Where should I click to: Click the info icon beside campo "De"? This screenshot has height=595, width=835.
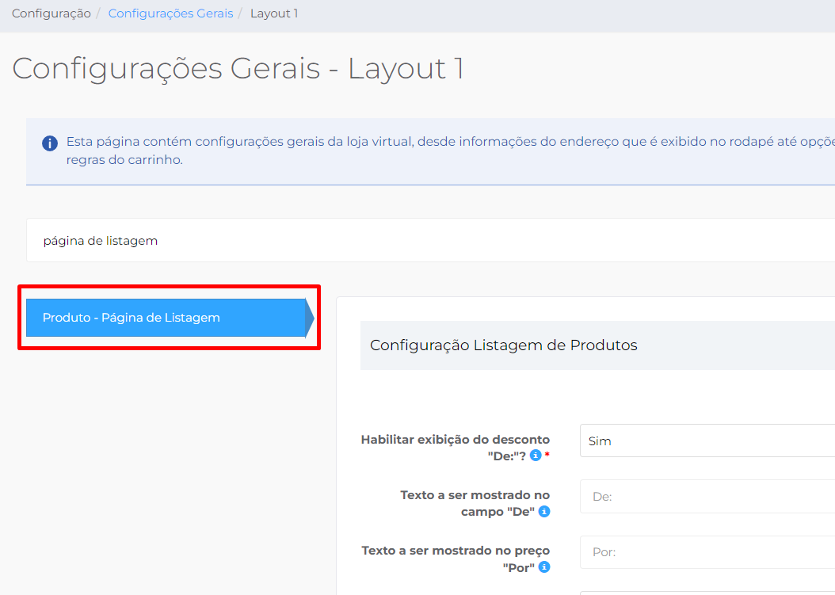pos(544,511)
